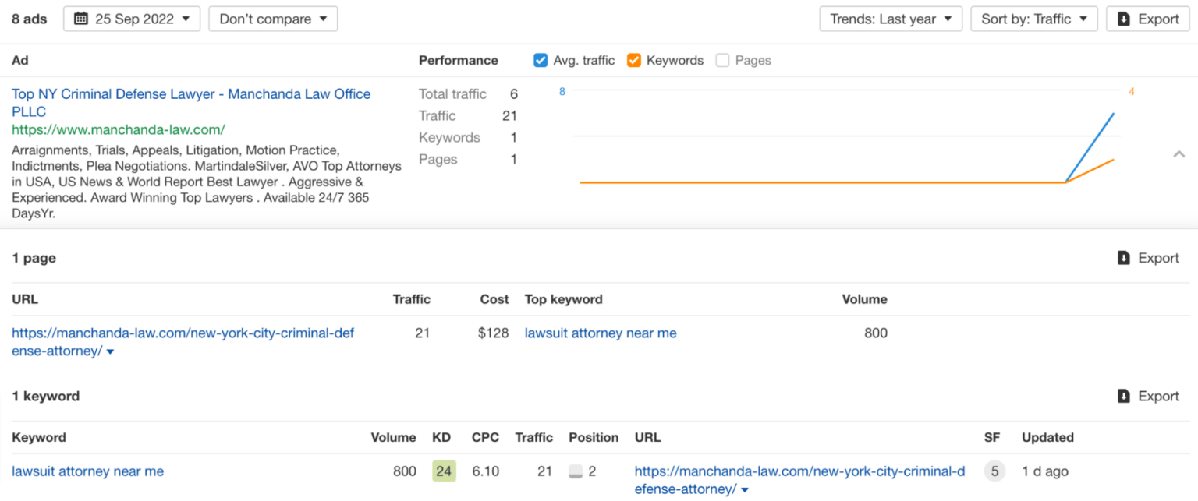Screen dimensions: 1198x501
Task: Uncheck the Keywords checkbox
Action: 634,60
